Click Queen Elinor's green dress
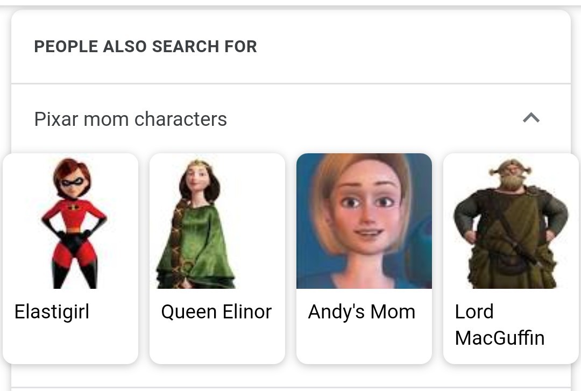Image resolution: width=581 pixels, height=391 pixels. click(196, 245)
